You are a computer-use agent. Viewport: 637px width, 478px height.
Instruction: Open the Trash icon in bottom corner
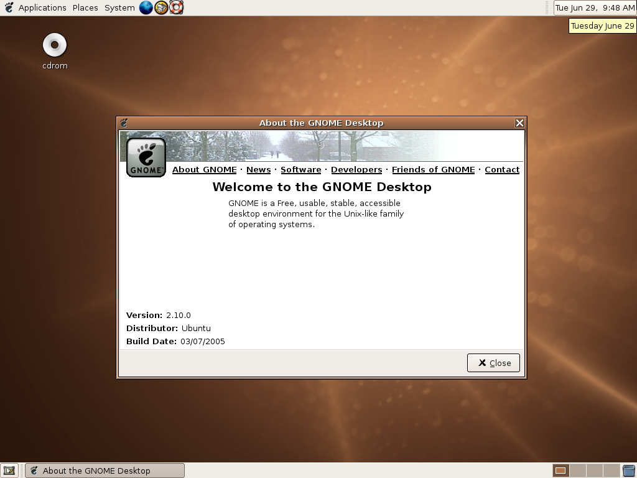click(628, 471)
